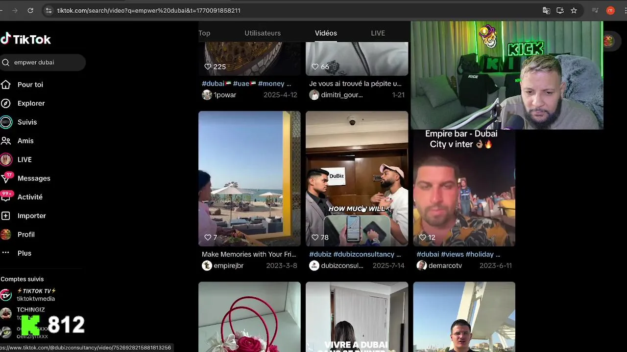Click Je vous ai trouvé la pépite caption
This screenshot has width=627, height=352.
[355, 84]
